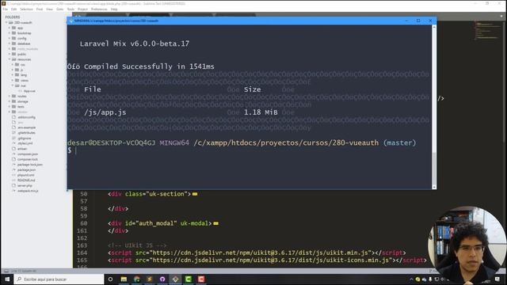Open the File menu in Sublime Text
Screen dimensions: 507x285
(x=6, y=9)
